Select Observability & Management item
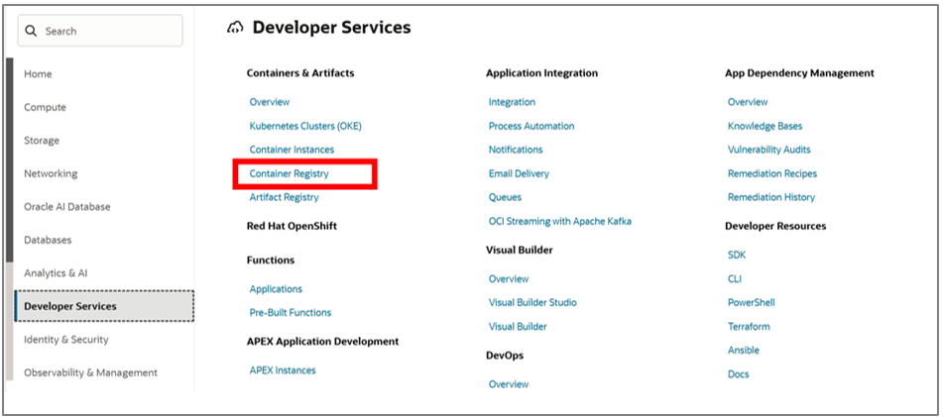Viewport: 943px width, 417px height. [x=91, y=372]
